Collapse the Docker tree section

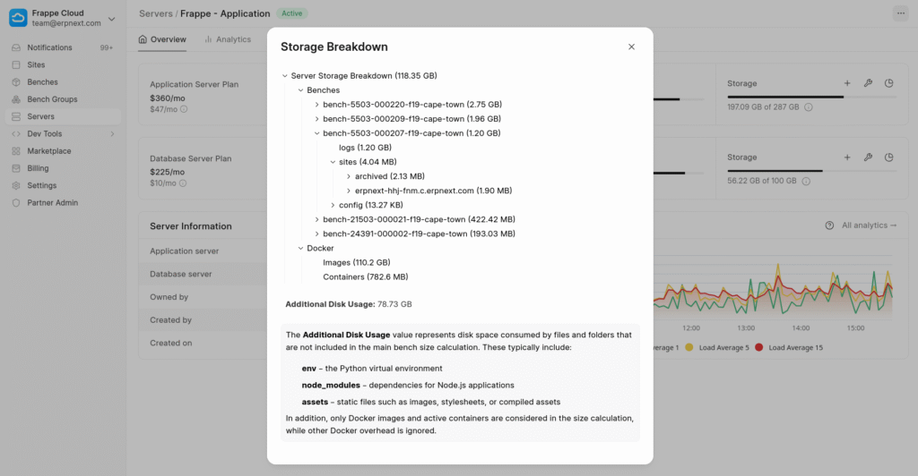click(300, 248)
